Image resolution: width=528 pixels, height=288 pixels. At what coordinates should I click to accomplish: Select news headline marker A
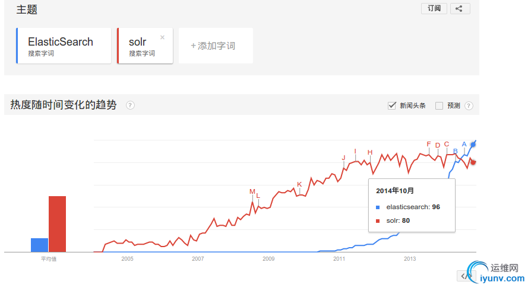464,144
